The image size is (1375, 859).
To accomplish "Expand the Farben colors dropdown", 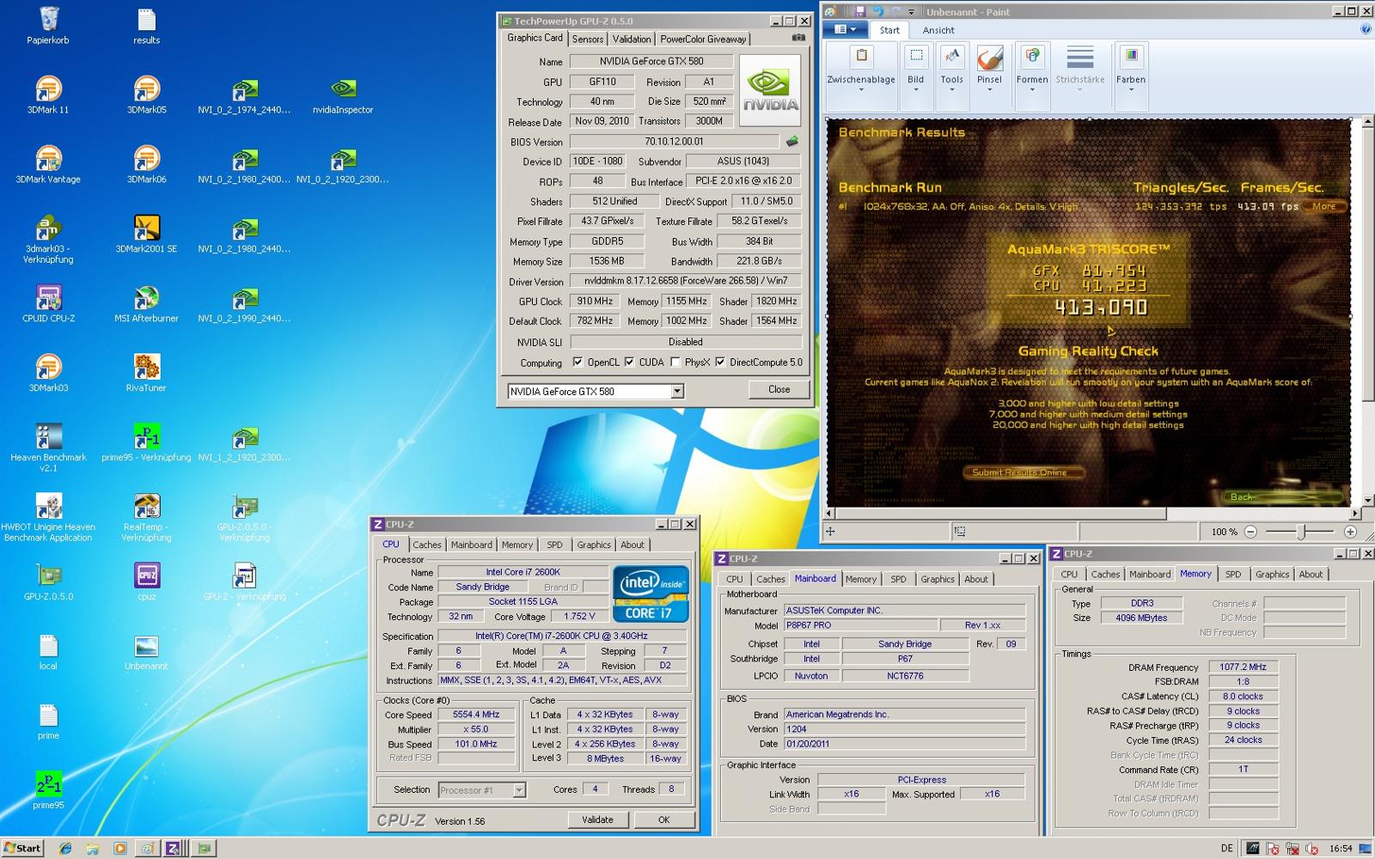I will point(1131,89).
